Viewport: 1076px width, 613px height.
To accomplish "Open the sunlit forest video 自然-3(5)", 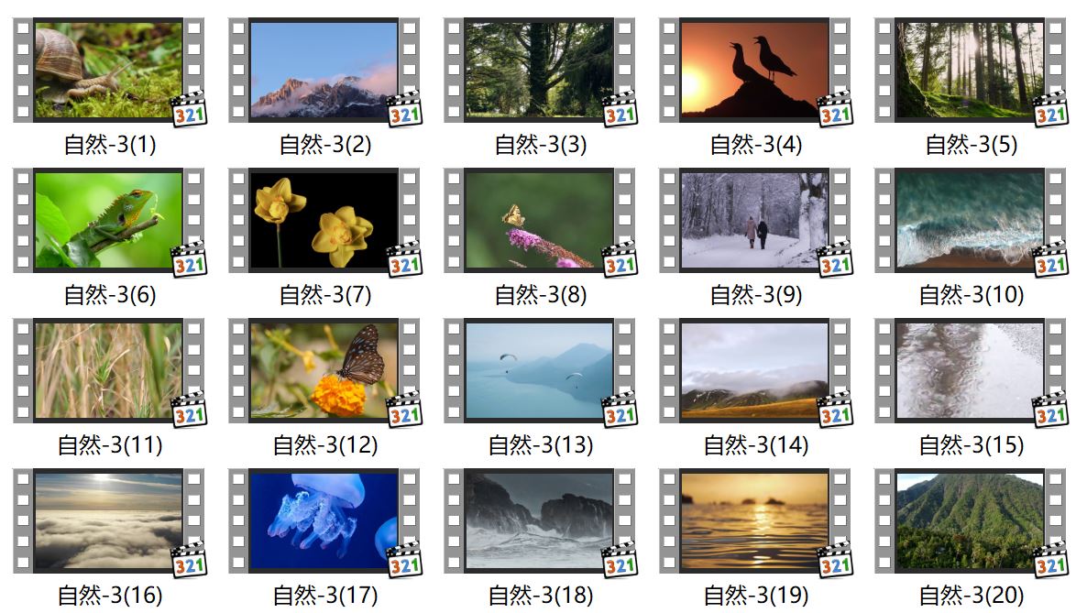I will coord(971,70).
